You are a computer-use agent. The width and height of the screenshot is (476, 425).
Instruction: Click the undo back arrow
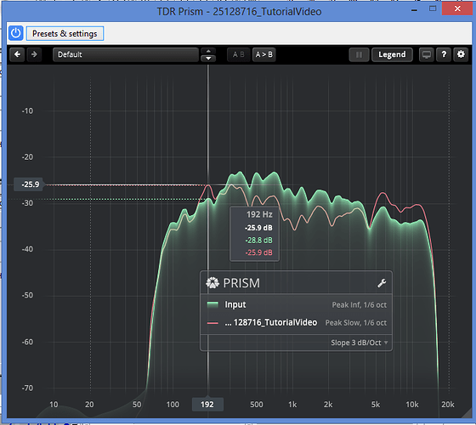17,54
